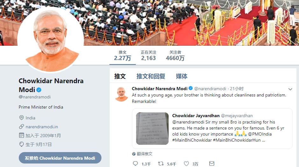Click the link chain icon beside narendramodi.in
299x167 pixels.
pos(22,127)
